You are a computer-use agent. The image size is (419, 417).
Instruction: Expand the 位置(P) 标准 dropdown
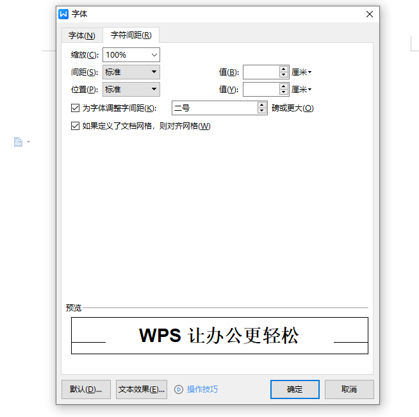[x=131, y=89]
